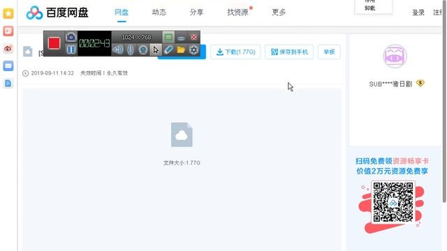Click the blue document sidebar icon
This screenshot has width=447, height=251.
[8, 84]
